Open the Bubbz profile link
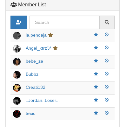Image resolution: width=120 pixels, height=127 pixels. (32, 74)
